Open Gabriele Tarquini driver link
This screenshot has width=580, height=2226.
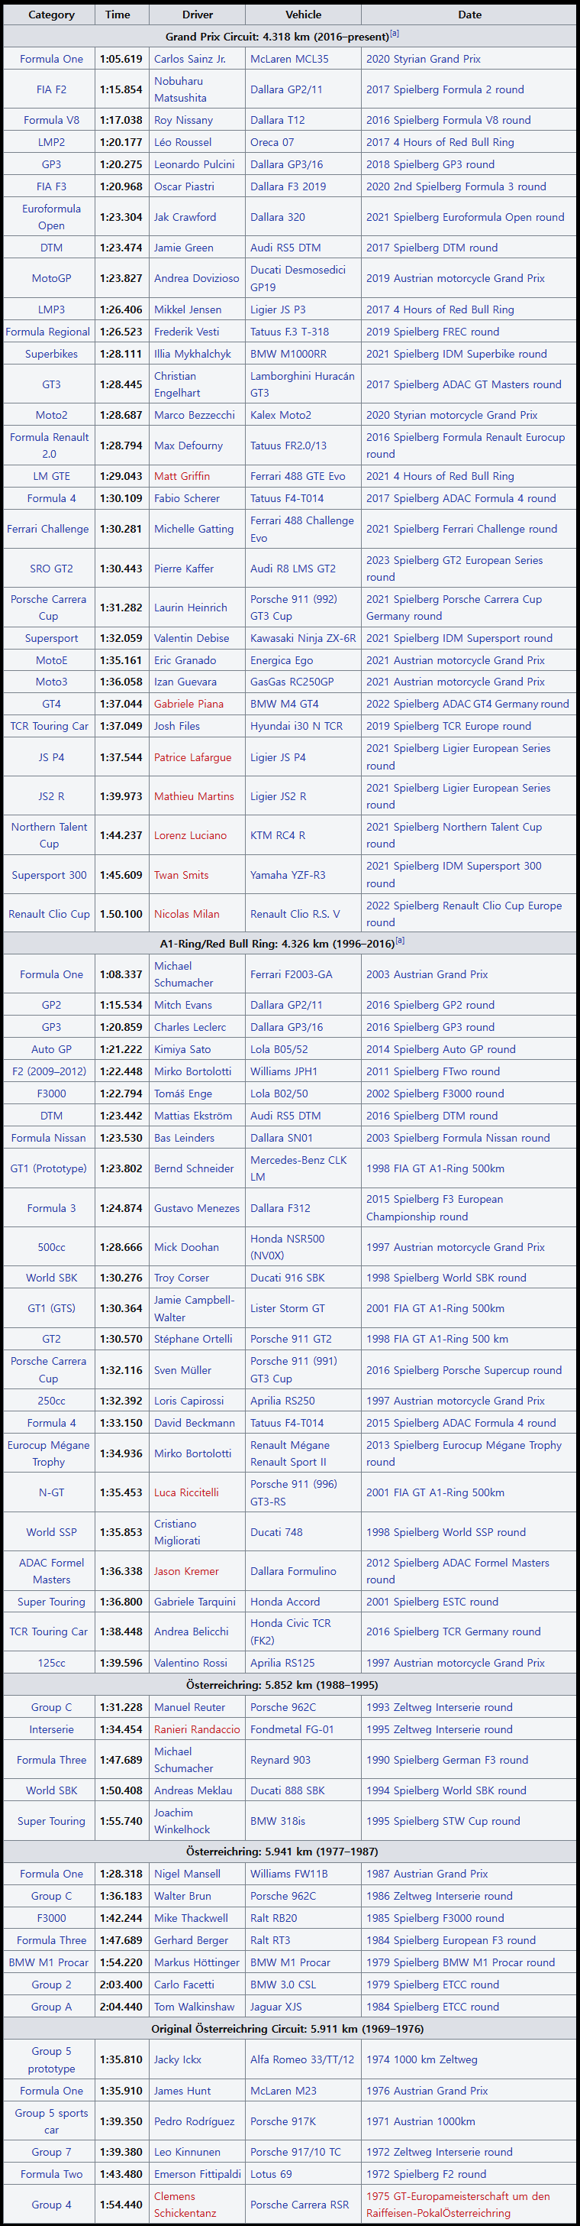click(194, 1602)
